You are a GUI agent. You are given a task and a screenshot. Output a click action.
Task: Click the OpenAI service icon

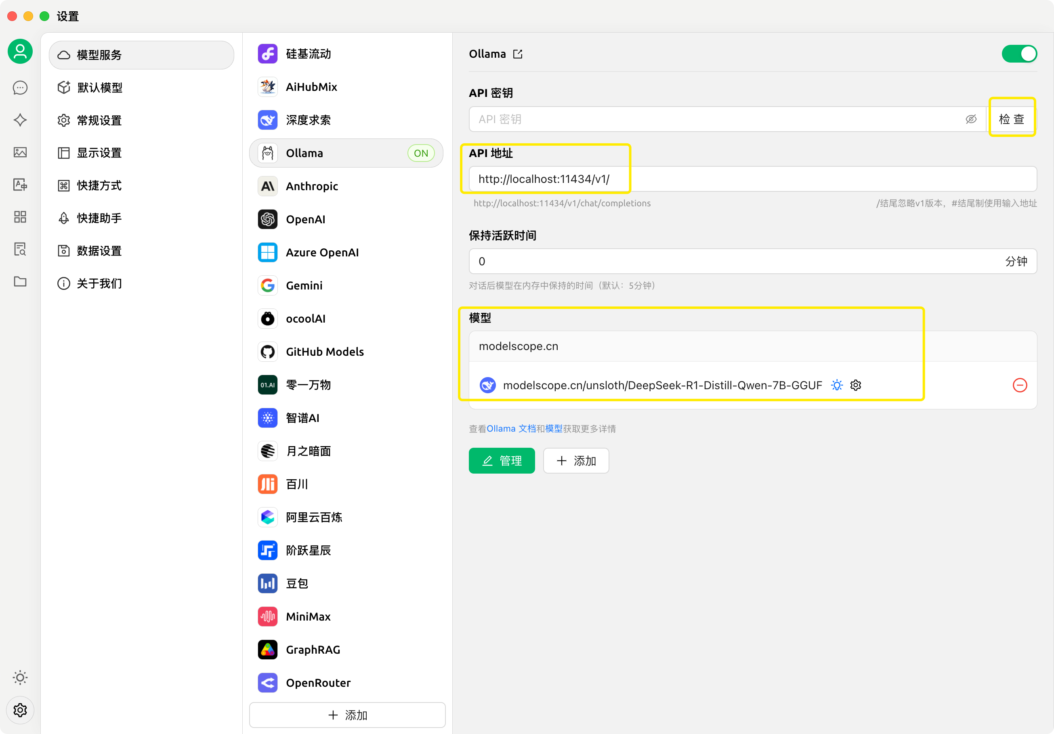[x=267, y=218]
